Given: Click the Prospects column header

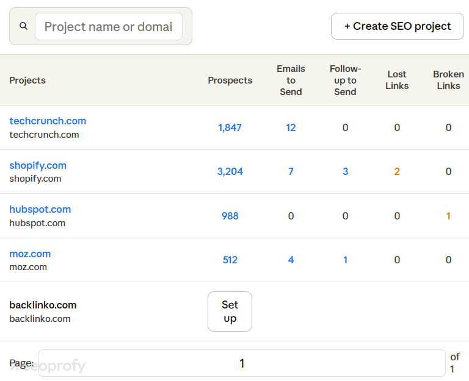Looking at the screenshot, I should [230, 80].
